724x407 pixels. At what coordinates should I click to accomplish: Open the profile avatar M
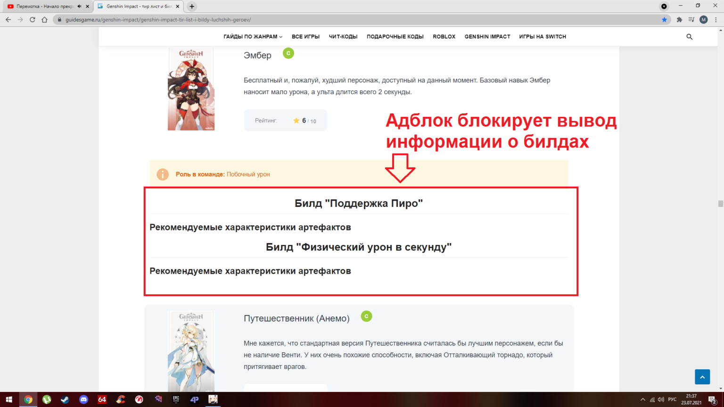coord(704,20)
